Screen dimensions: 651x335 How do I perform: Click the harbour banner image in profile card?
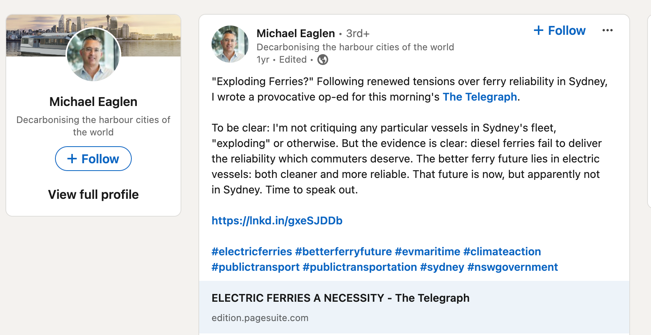[151, 35]
